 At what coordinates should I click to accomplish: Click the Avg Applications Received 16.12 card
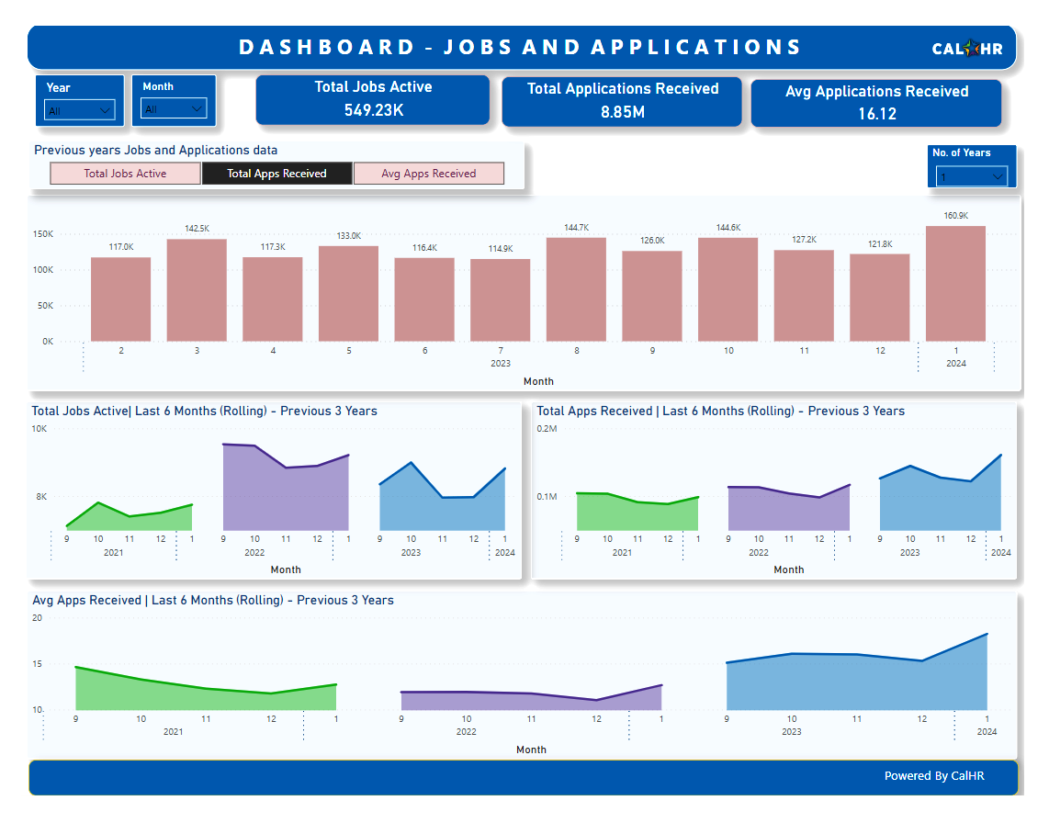pyautogui.click(x=876, y=103)
